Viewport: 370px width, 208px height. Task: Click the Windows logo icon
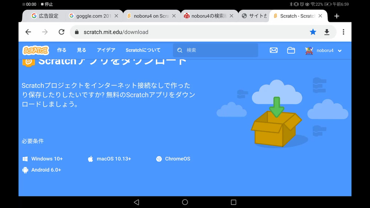click(x=25, y=159)
